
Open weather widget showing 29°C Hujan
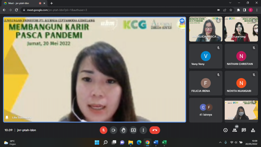coord(10,143)
